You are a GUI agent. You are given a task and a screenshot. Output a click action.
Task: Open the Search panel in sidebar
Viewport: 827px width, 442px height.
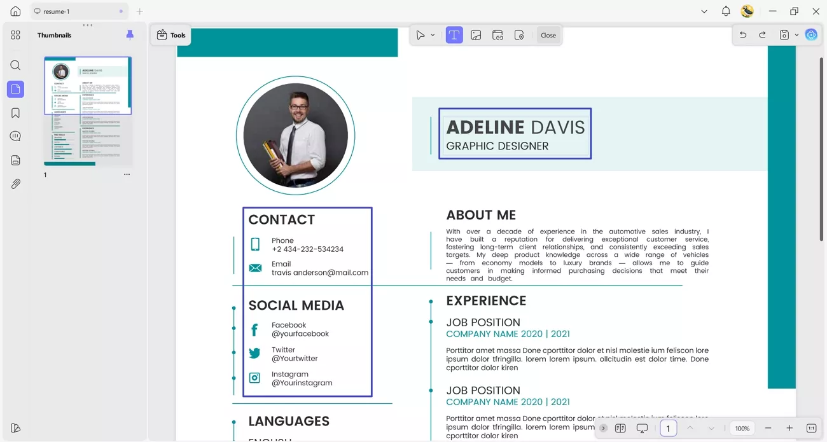click(15, 66)
